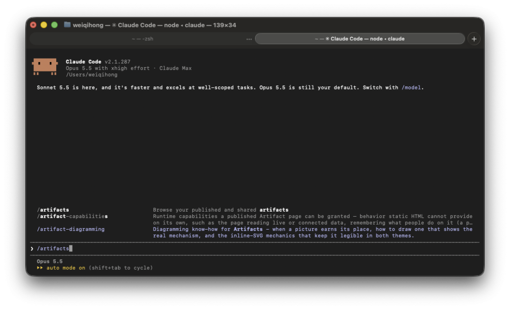
Task: Choose the /artifact-diagramming suggestion
Action: pyautogui.click(x=71, y=229)
